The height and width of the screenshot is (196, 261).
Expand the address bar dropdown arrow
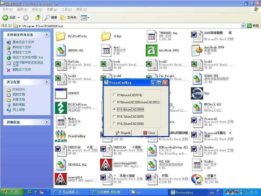click(243, 26)
